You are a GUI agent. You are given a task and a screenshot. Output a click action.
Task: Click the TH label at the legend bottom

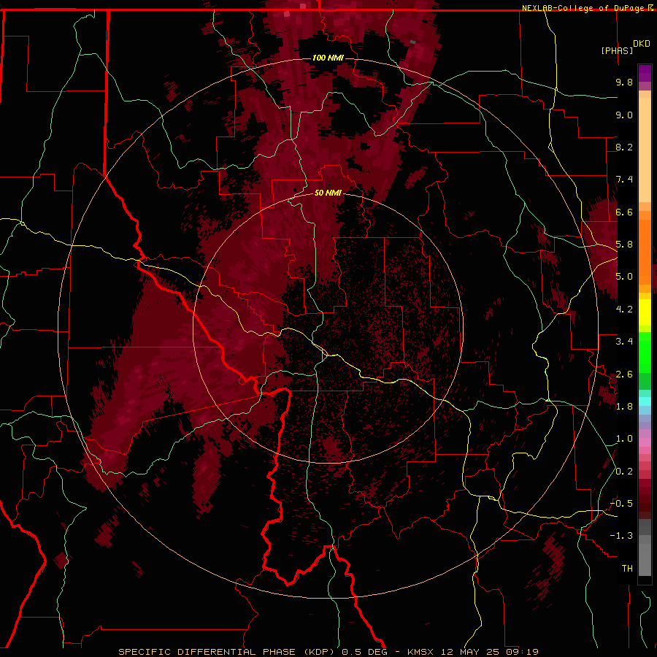(627, 568)
